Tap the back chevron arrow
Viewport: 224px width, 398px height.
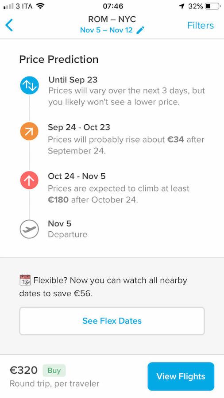(x=9, y=25)
